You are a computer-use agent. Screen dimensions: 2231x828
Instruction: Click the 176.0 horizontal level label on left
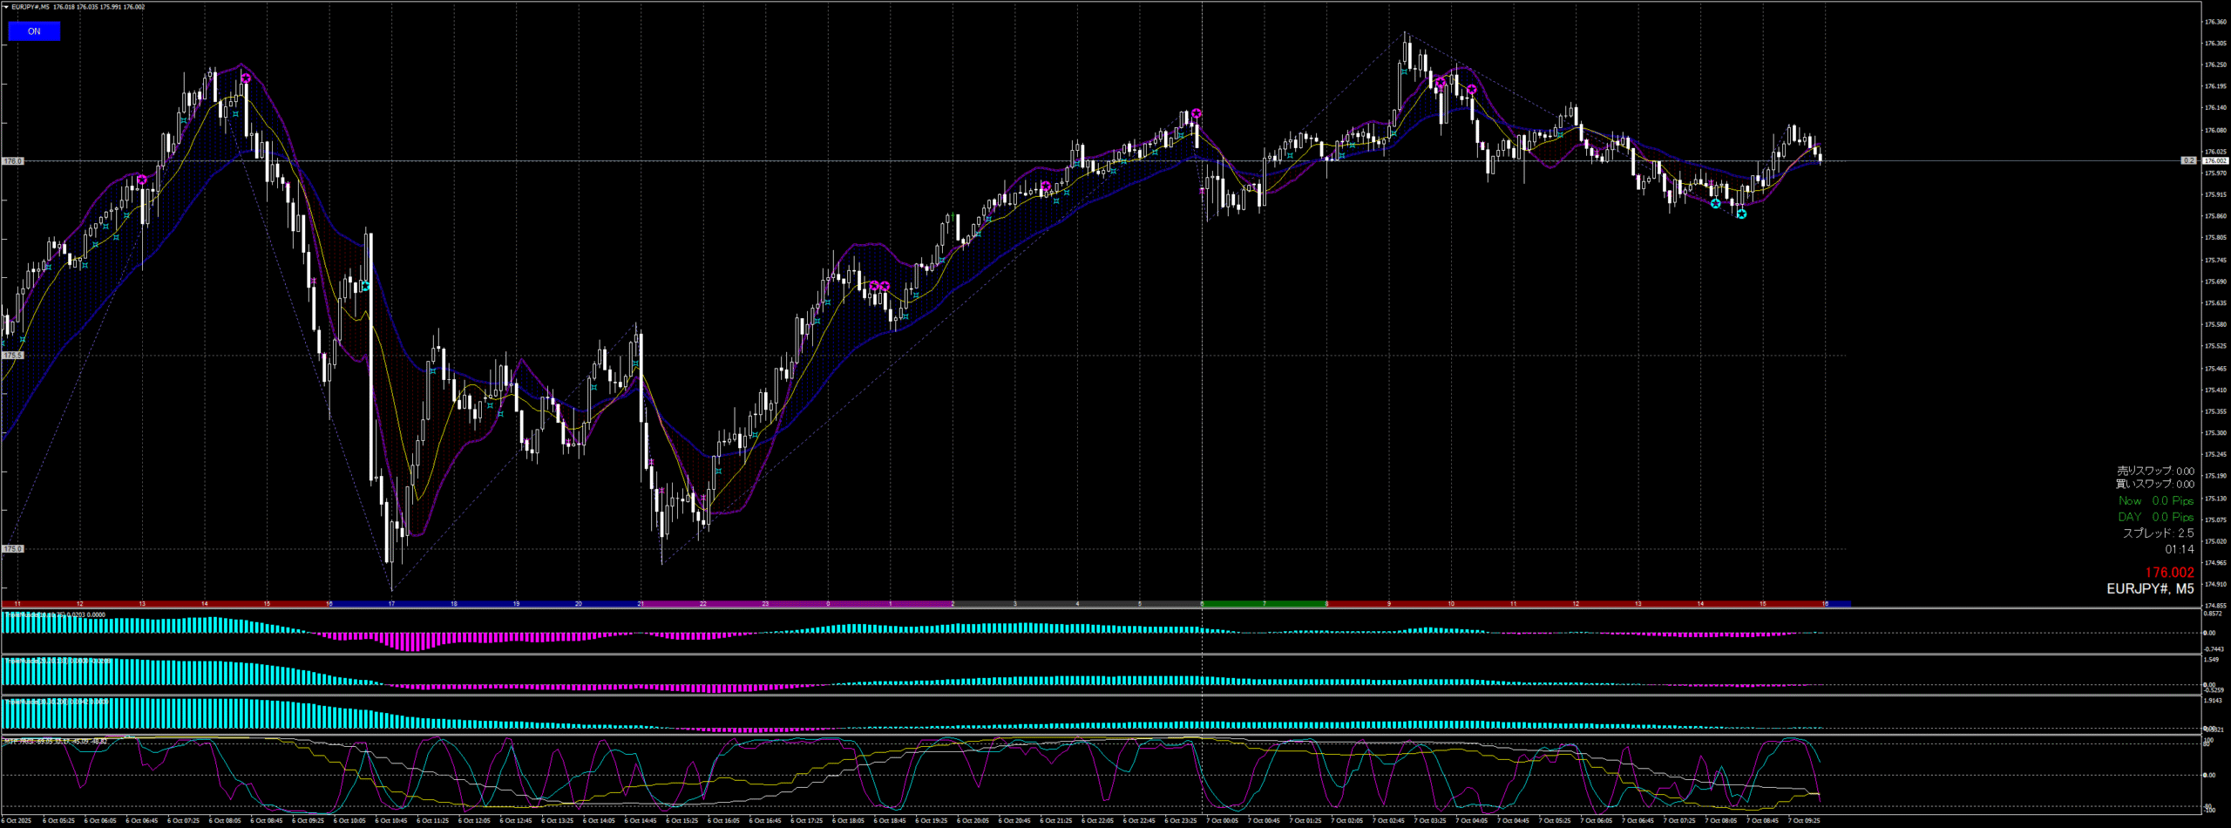pyautogui.click(x=12, y=161)
